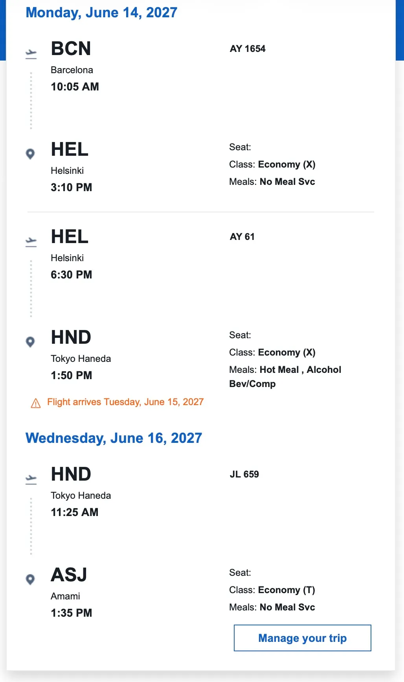The height and width of the screenshot is (682, 404).
Task: Select the Monday, June 14, 2027 heading
Action: point(101,13)
